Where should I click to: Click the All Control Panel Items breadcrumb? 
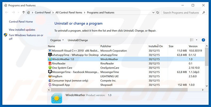point(69,12)
